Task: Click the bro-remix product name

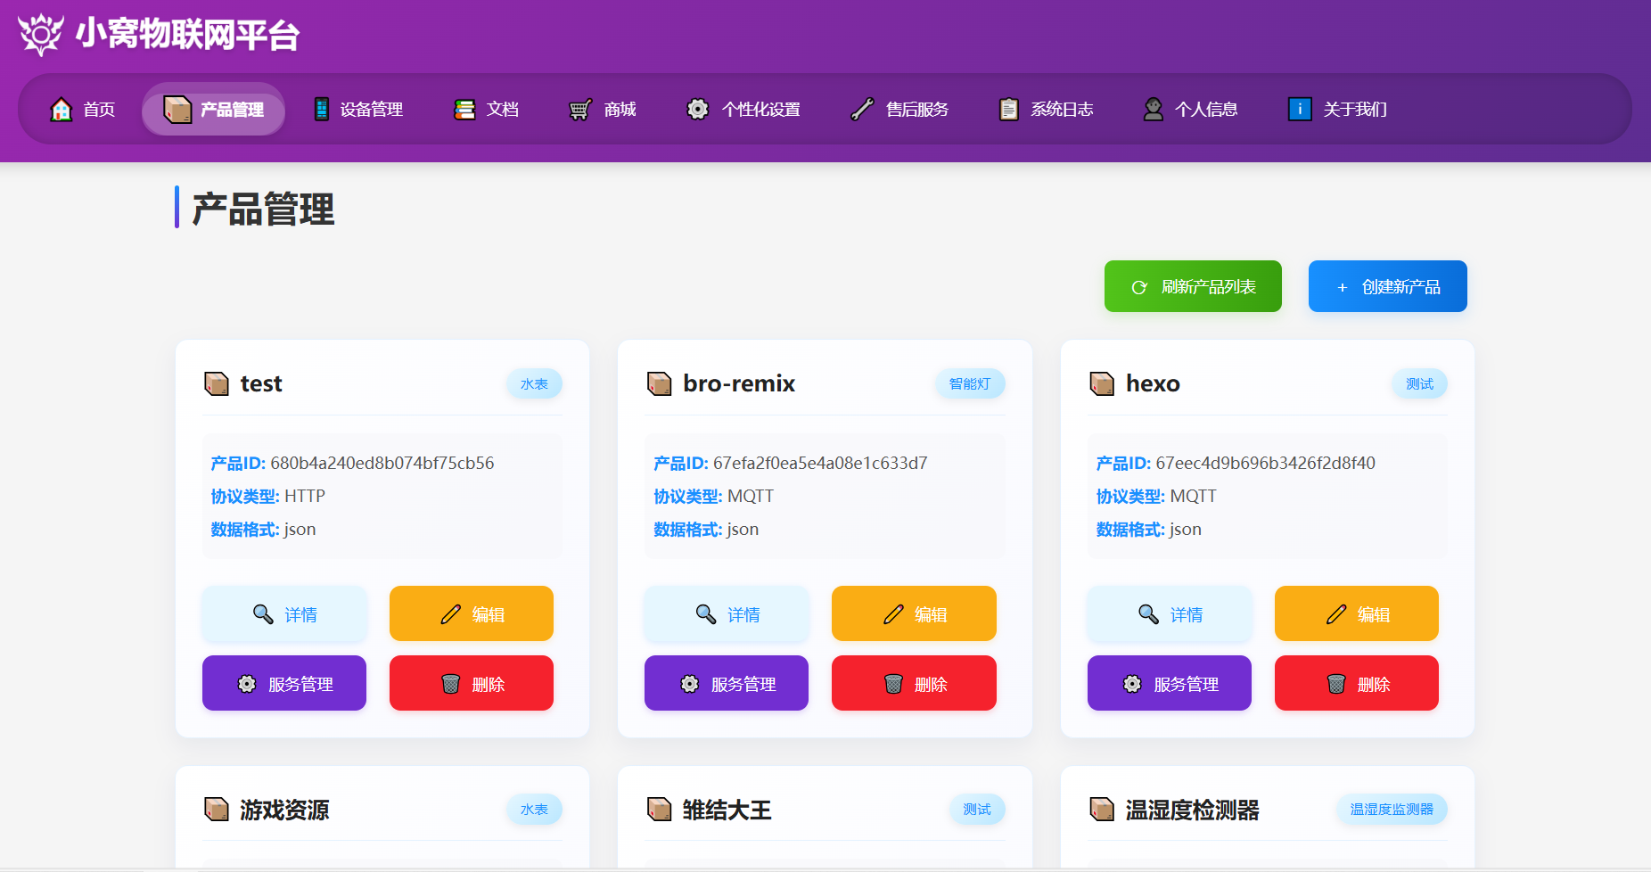Action: coord(739,383)
